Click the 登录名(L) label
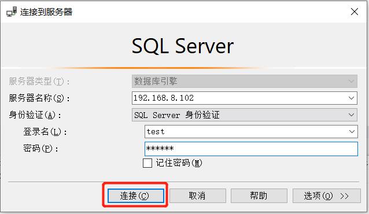Image resolution: width=369 pixels, height=214 pixels. pyautogui.click(x=45, y=132)
